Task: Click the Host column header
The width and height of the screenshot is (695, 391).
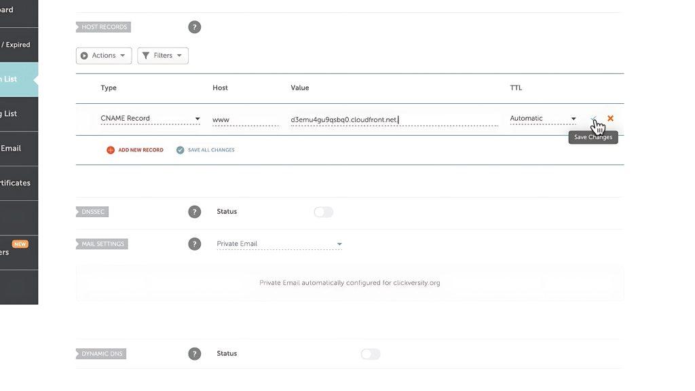Action: click(x=220, y=88)
